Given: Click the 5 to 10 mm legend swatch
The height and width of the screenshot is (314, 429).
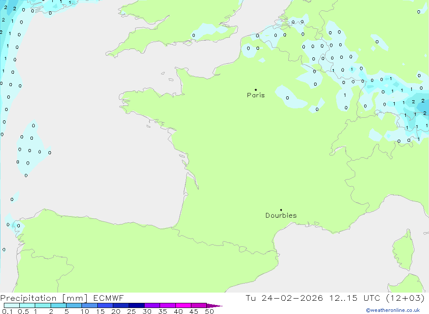Looking at the screenshot, I should tap(74, 305).
